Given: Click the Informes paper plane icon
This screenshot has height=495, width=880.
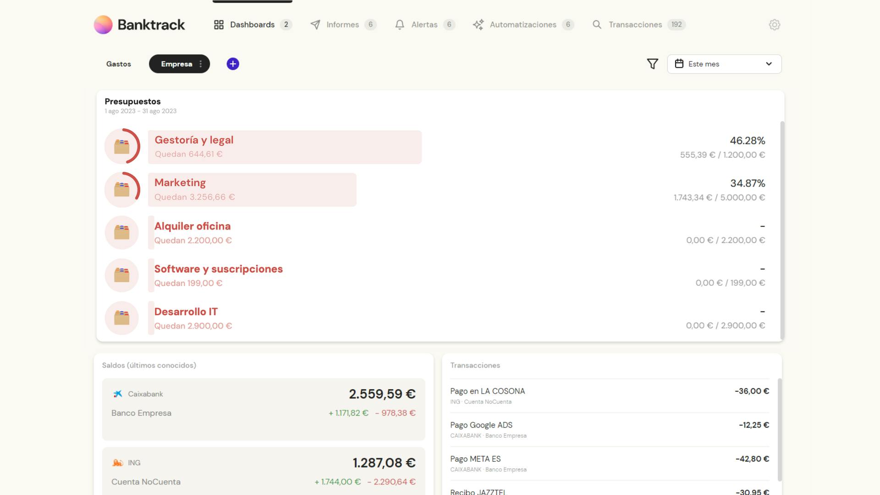Looking at the screenshot, I should tap(315, 25).
